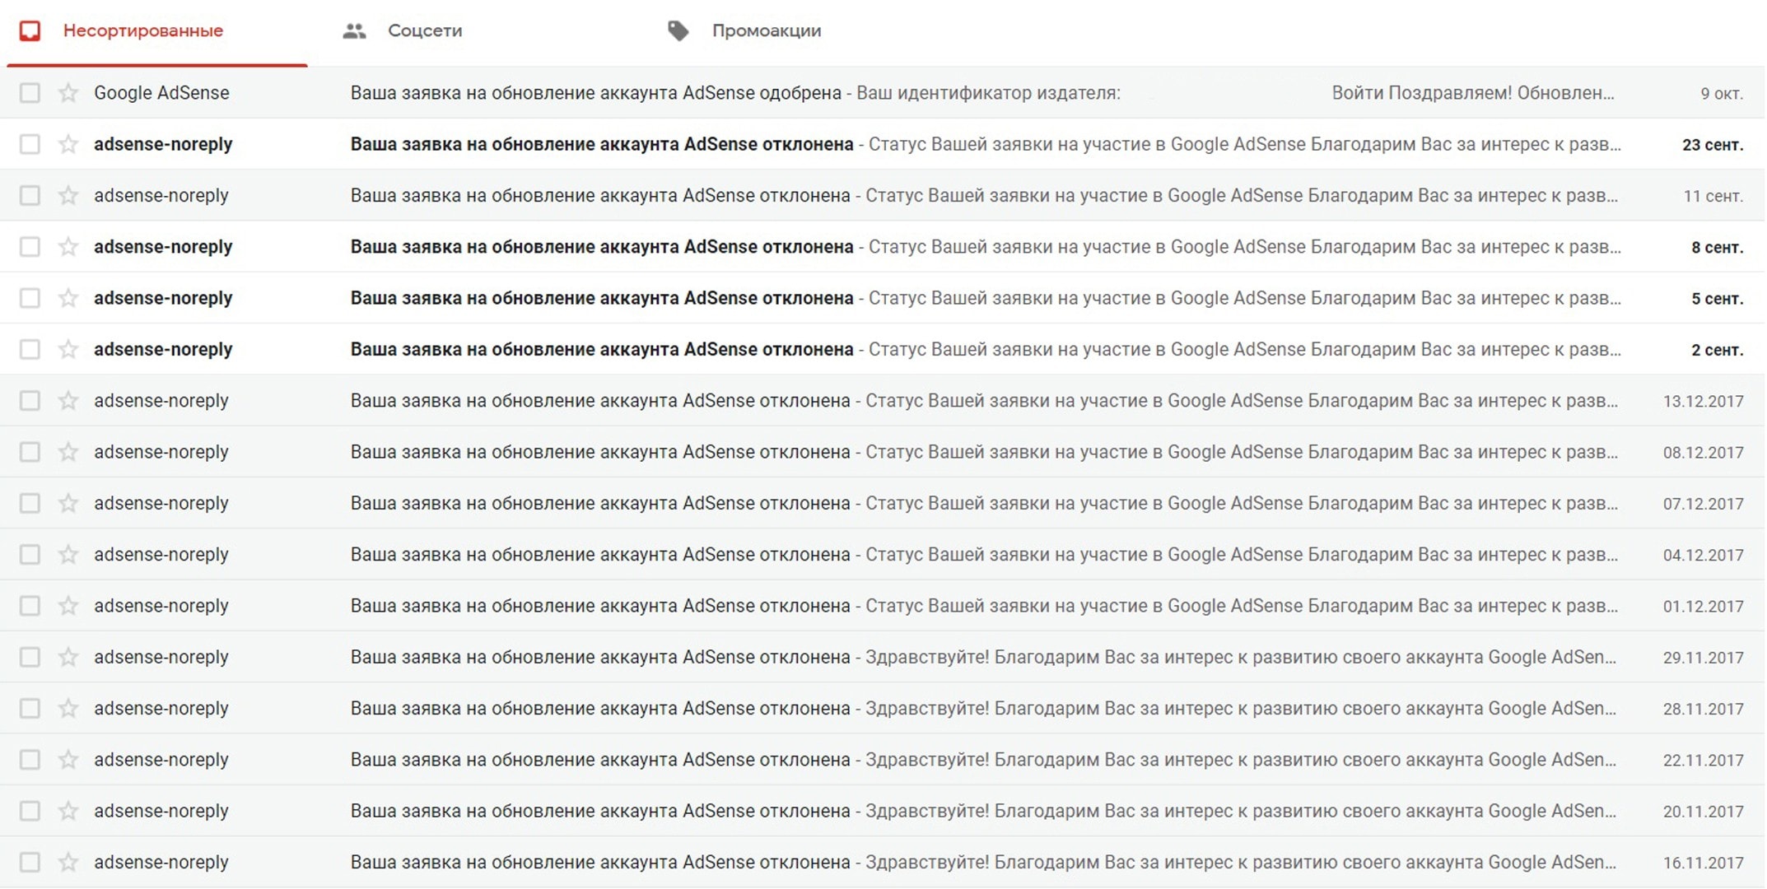The height and width of the screenshot is (889, 1767).
Task: Select the 29.11.2017 email checkbox
Action: tap(30, 657)
